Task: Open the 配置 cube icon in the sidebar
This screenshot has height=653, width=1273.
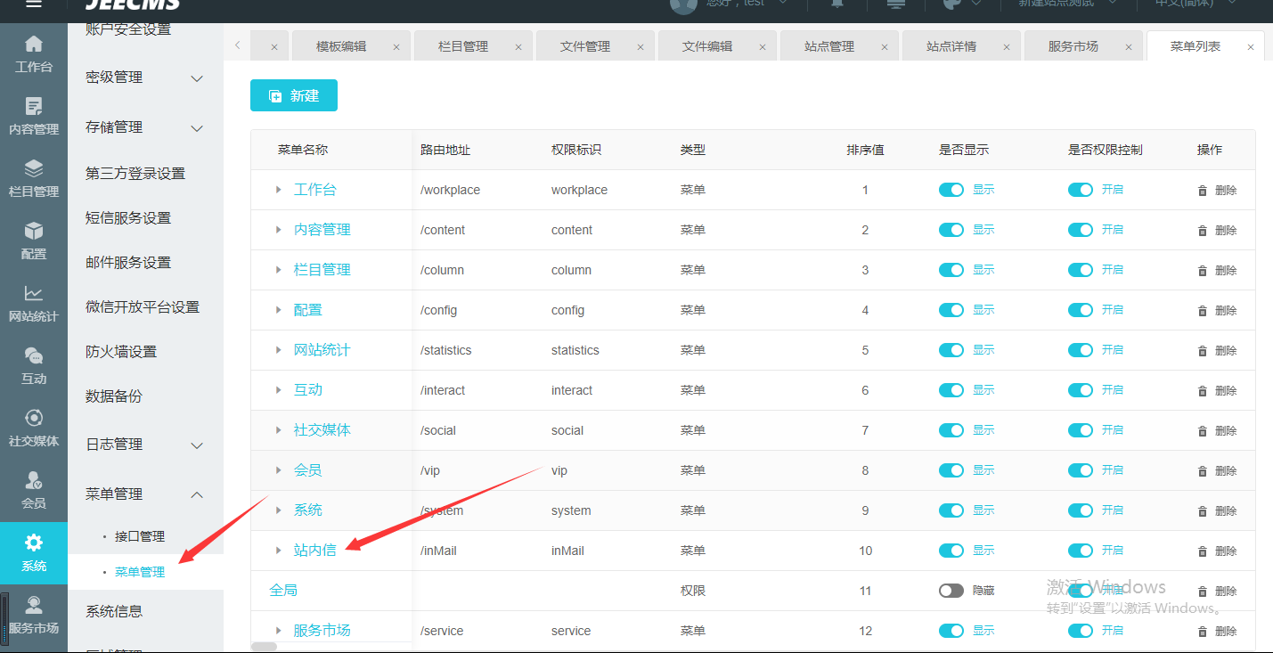Action: click(34, 232)
